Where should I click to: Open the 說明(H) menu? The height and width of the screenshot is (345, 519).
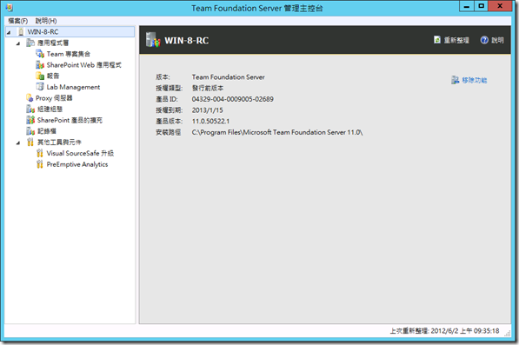pos(46,21)
